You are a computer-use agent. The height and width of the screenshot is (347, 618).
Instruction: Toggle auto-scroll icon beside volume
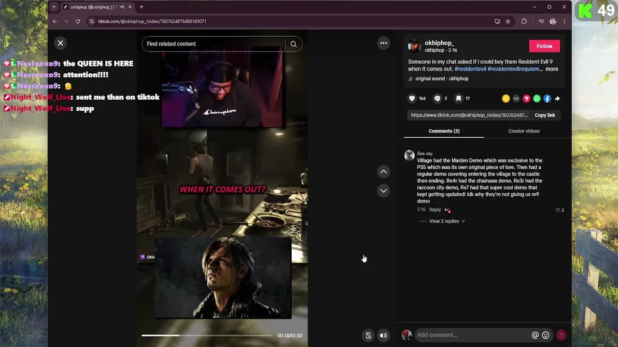[368, 335]
